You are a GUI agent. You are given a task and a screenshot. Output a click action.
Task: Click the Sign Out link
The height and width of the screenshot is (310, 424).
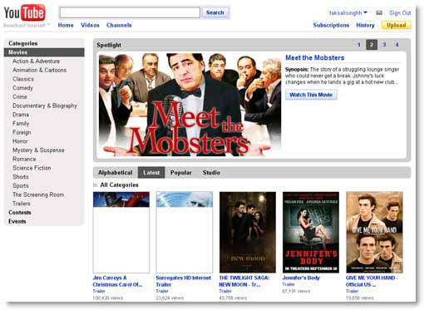point(400,12)
